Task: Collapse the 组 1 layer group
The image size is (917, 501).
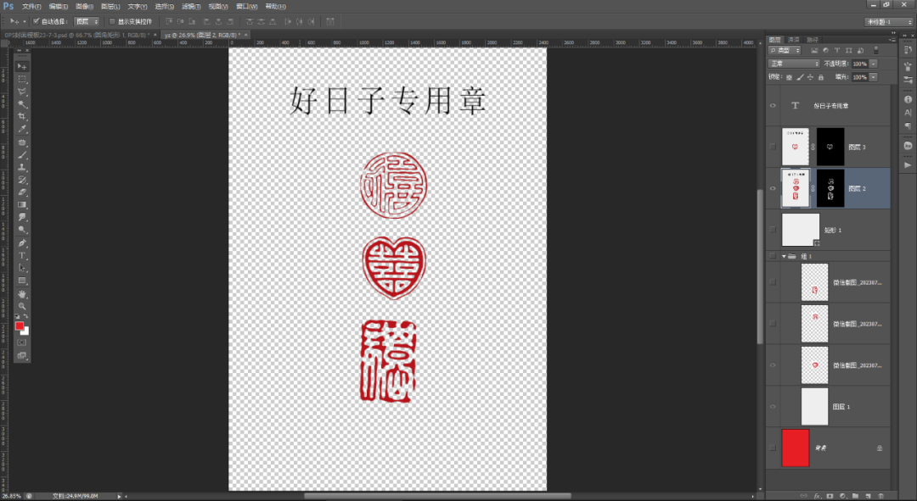Action: 783,255
